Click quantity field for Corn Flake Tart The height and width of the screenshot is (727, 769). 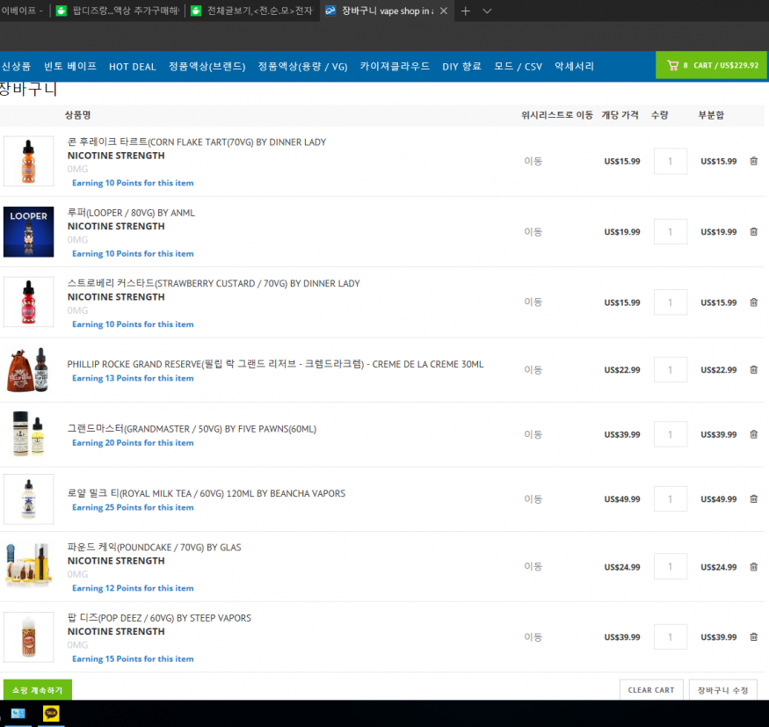coord(671,161)
